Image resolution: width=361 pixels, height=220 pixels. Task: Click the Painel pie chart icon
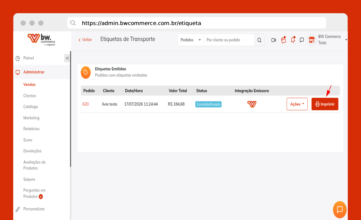click(18, 58)
